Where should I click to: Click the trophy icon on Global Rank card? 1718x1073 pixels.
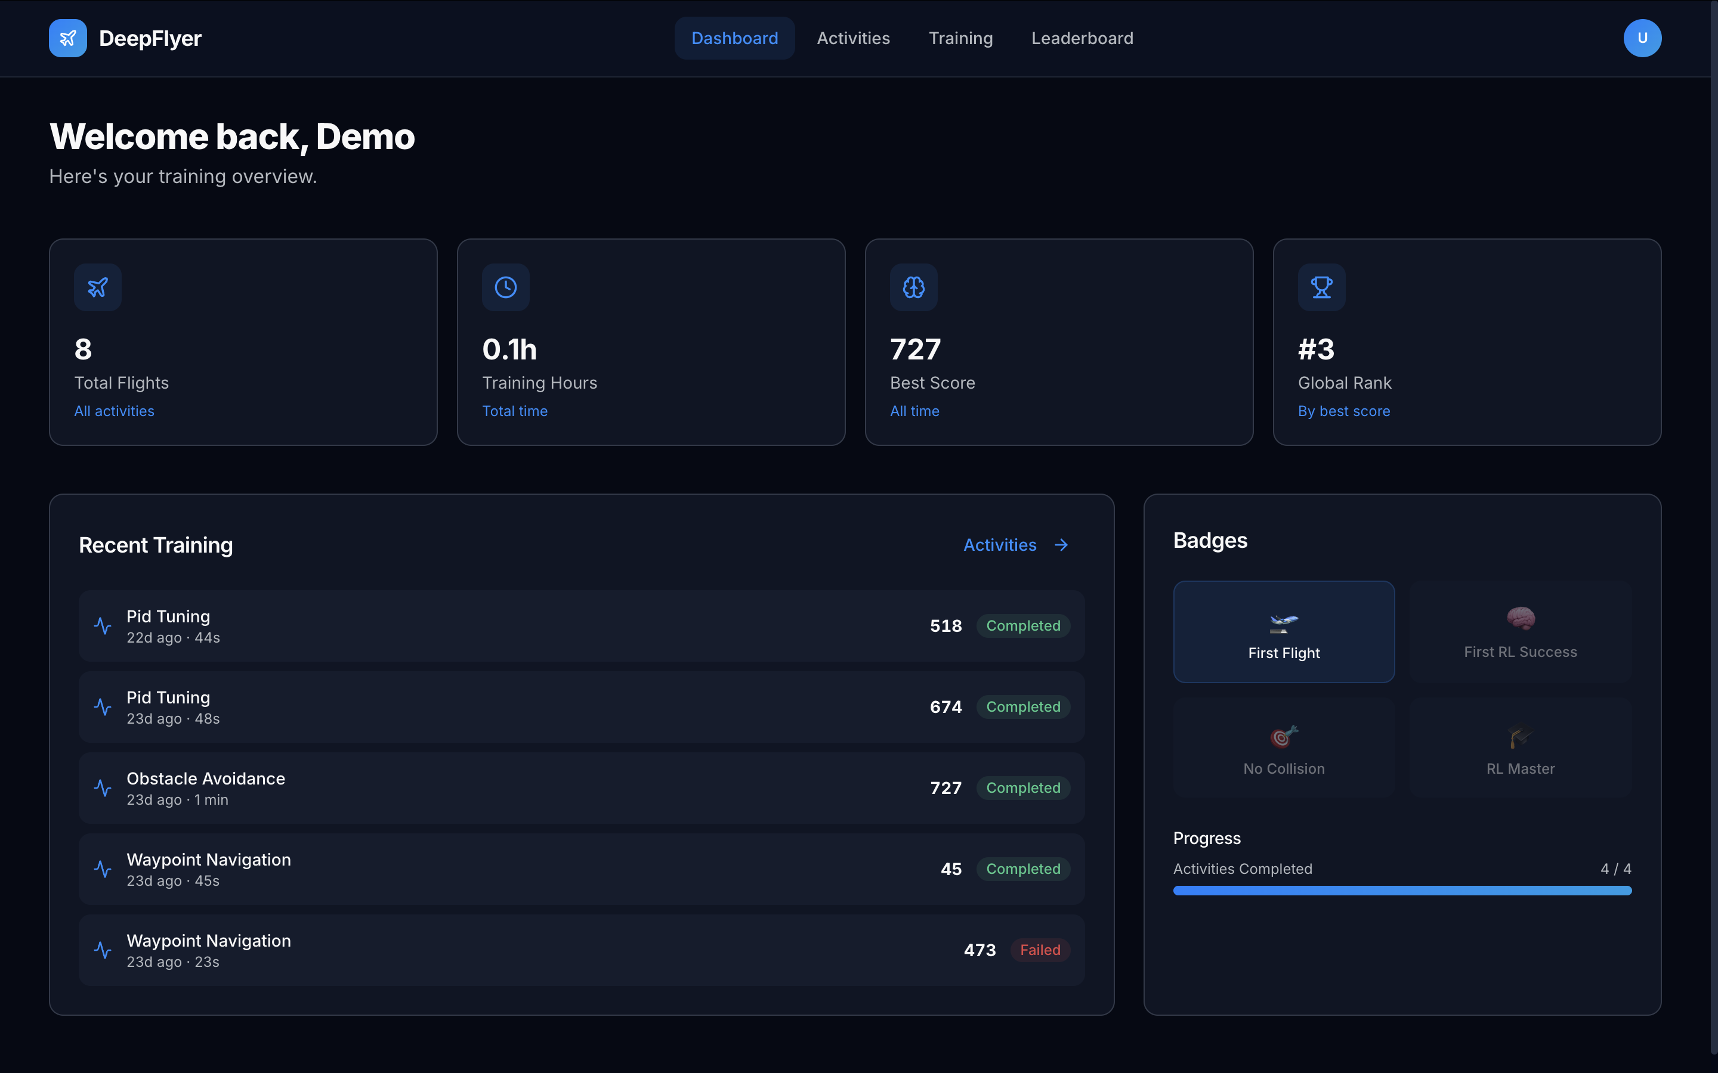click(1322, 287)
